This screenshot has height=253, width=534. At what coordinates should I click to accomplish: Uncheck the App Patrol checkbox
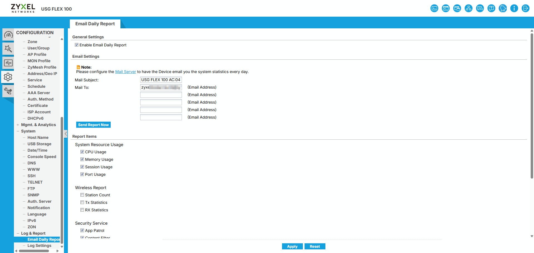point(82,231)
